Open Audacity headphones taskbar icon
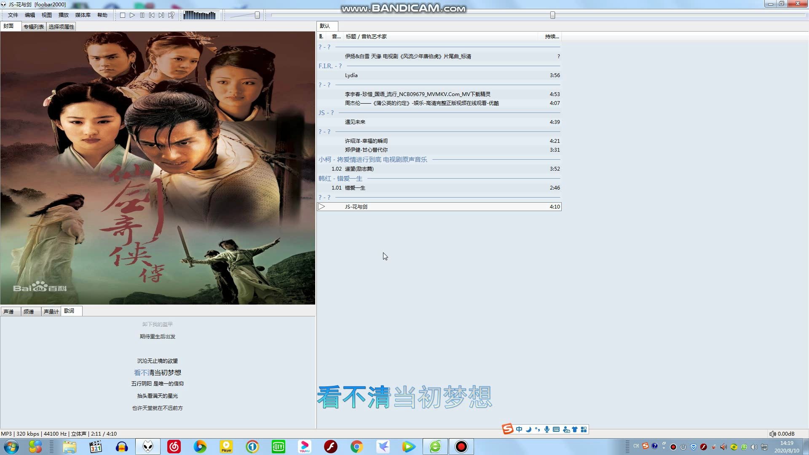This screenshot has width=809, height=455. 122,447
